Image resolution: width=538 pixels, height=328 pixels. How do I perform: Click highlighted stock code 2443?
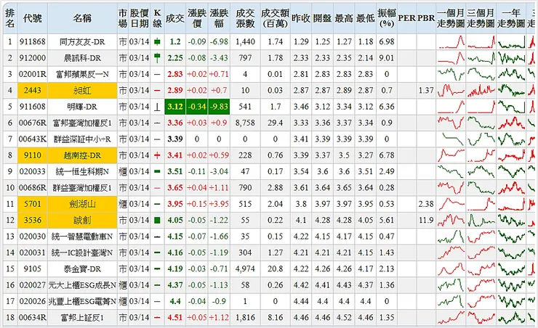32,91
